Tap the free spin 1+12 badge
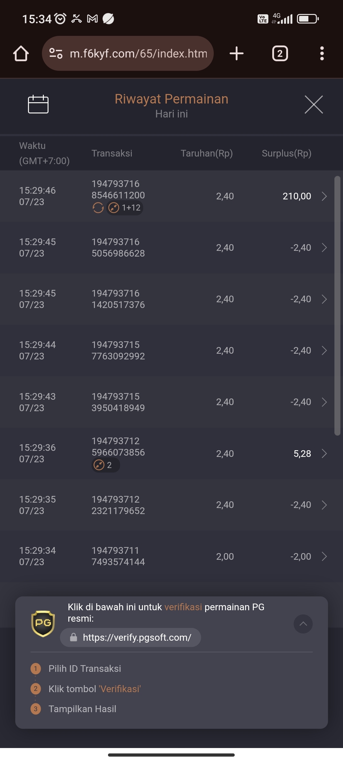343x762 pixels. 125,208
